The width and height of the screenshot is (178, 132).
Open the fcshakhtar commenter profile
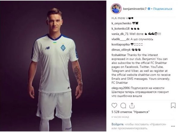tap(119, 55)
